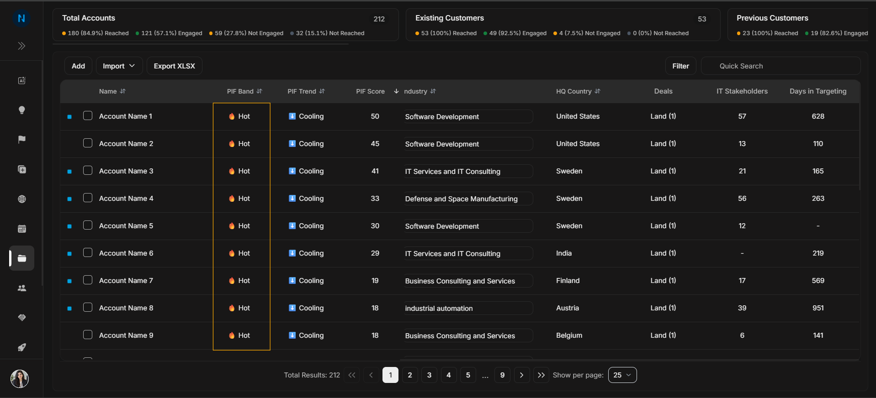Open the calendar icon in sidebar
876x398 pixels.
click(x=21, y=229)
